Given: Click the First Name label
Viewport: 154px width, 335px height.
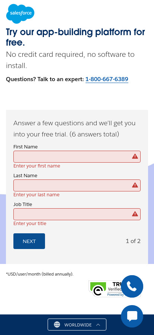Looking at the screenshot, I should point(26,147).
